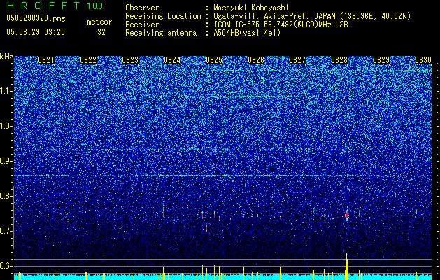
Task: Click the Receiving antenna label
Action: 161,33
